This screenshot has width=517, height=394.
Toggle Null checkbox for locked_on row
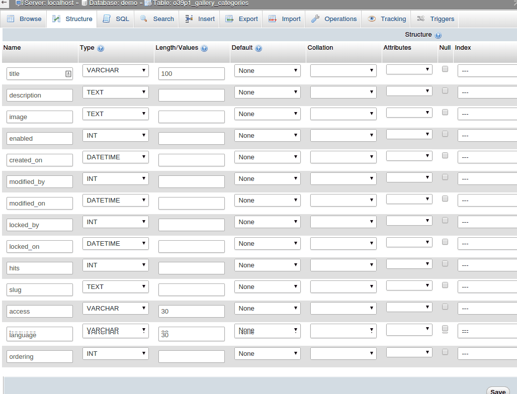click(x=445, y=242)
